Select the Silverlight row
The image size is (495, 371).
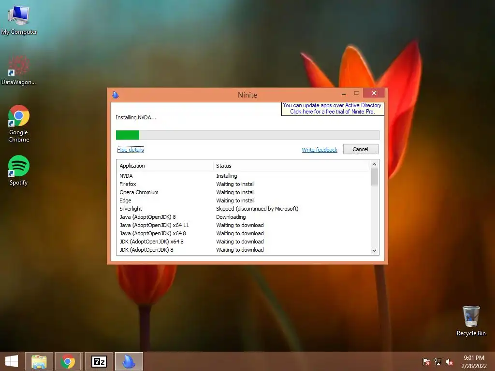pyautogui.click(x=243, y=209)
